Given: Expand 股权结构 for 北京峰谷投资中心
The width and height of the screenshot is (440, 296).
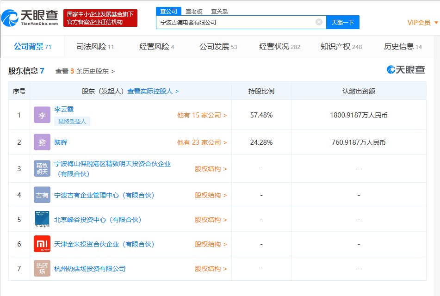Looking at the screenshot, I should tap(211, 220).
